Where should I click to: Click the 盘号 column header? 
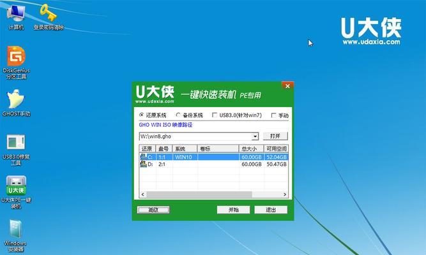coord(164,149)
